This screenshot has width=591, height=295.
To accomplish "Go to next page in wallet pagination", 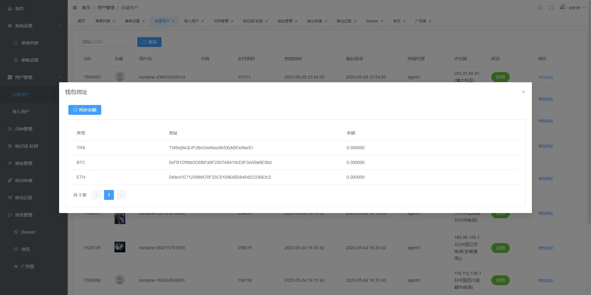I will point(121,195).
